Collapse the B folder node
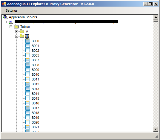160x140 pixels. click(16, 36)
